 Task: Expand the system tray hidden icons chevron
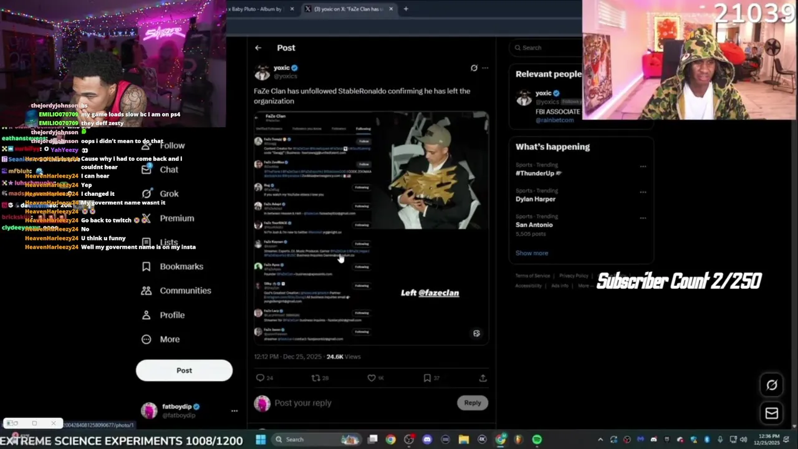pos(600,440)
